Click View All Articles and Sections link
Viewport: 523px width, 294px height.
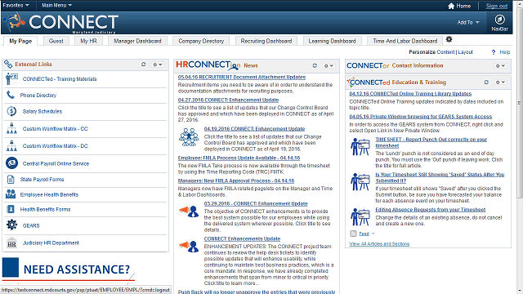(x=379, y=243)
